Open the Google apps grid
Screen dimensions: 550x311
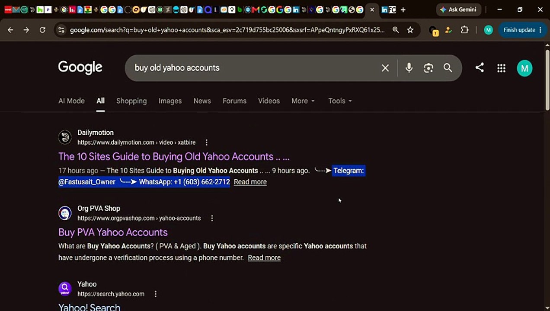(x=501, y=68)
